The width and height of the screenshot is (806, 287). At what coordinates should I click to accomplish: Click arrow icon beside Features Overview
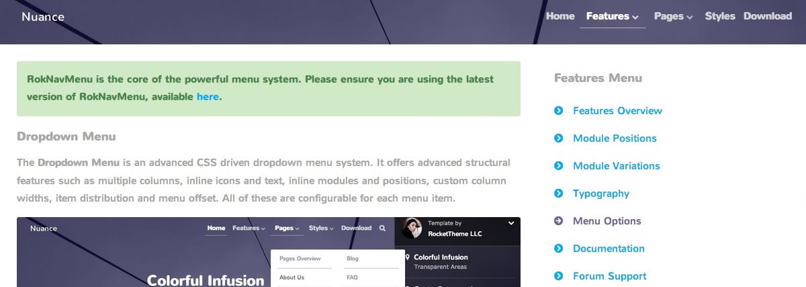558,111
